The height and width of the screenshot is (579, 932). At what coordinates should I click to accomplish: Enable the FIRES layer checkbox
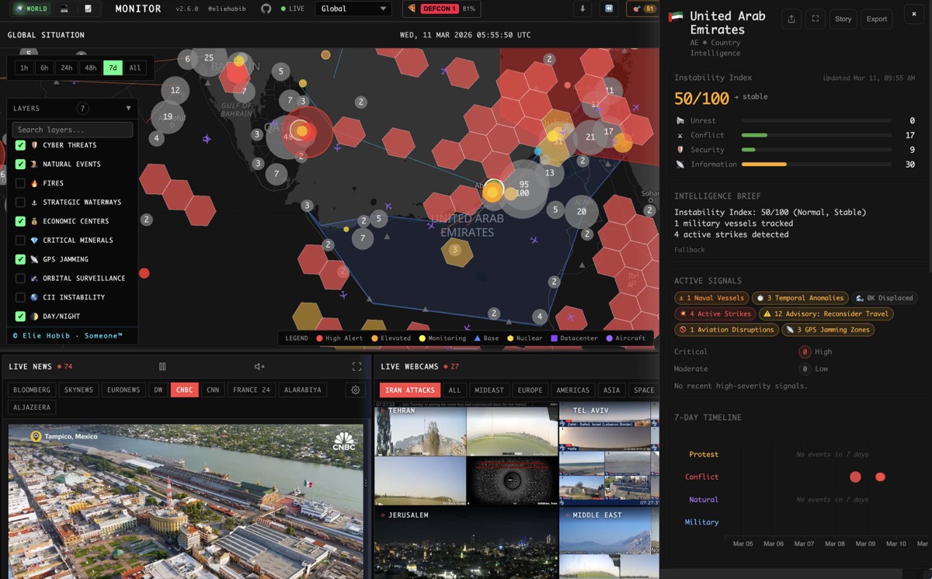19,183
